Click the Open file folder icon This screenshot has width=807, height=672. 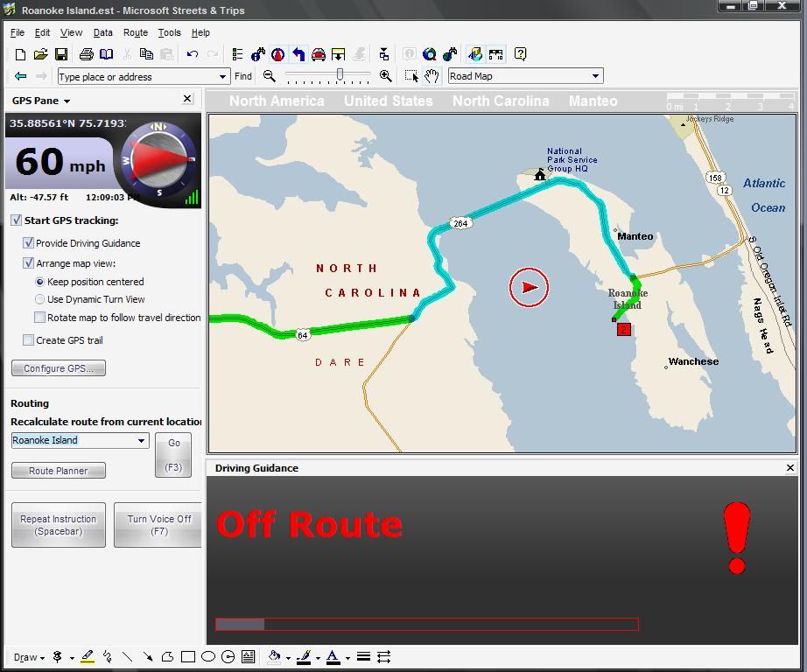(40, 54)
